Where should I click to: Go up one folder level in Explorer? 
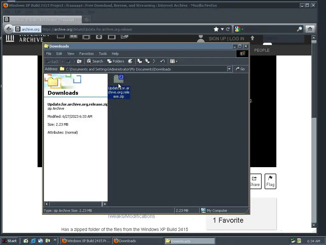tap(79, 62)
